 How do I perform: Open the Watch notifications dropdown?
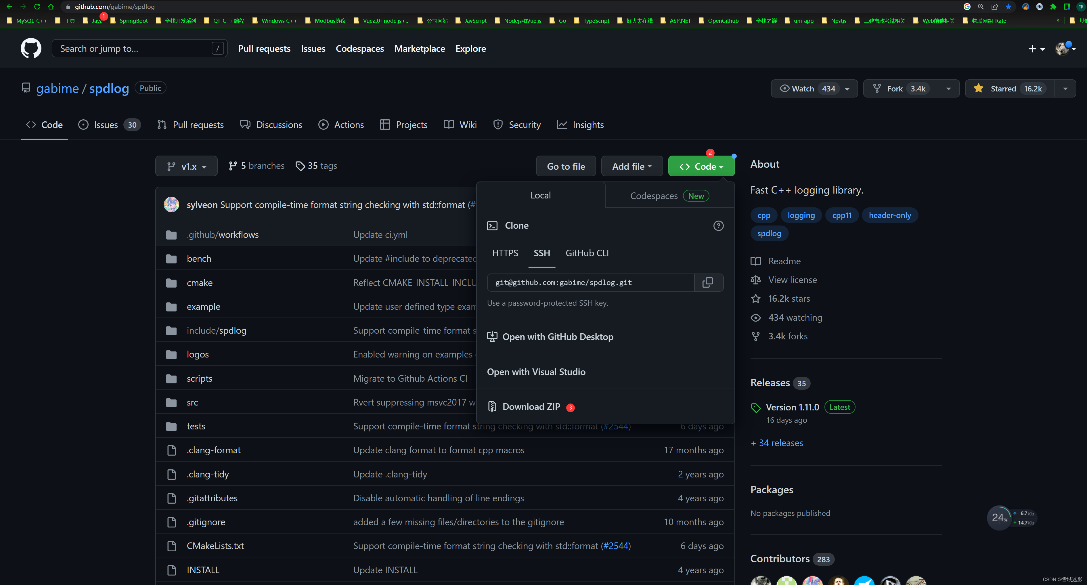point(814,89)
